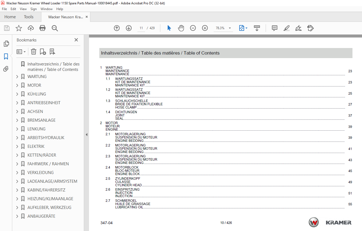
Task: Click the page number input field
Action: [x=141, y=28]
